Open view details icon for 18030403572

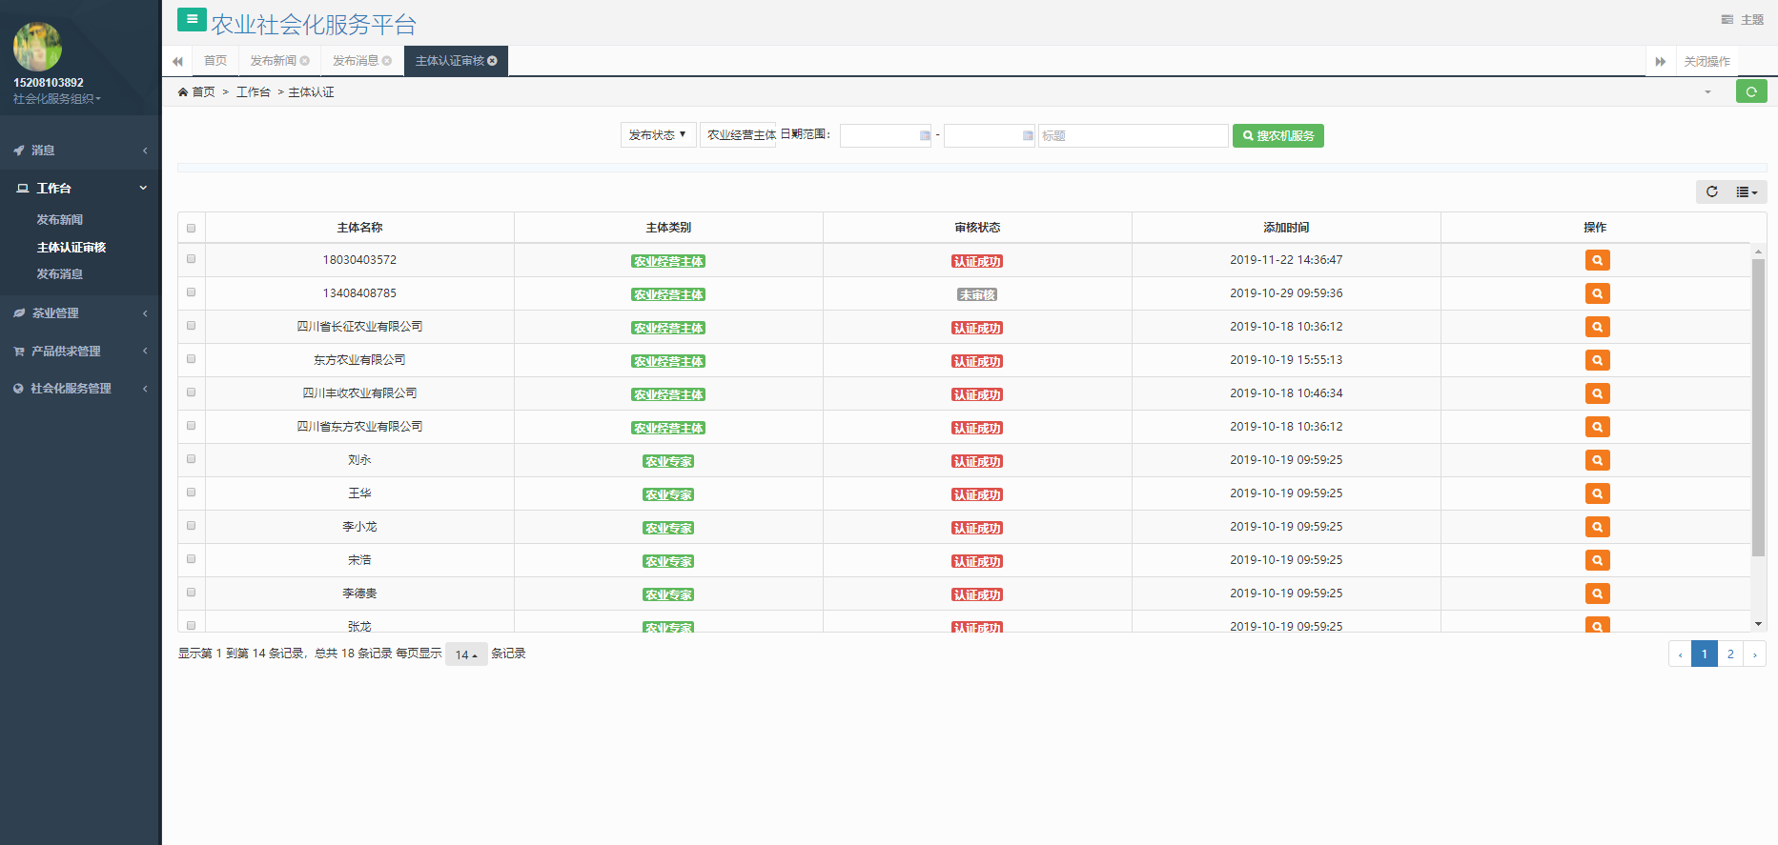[1597, 260]
